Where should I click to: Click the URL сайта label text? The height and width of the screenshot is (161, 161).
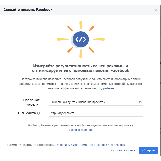tap(27, 113)
